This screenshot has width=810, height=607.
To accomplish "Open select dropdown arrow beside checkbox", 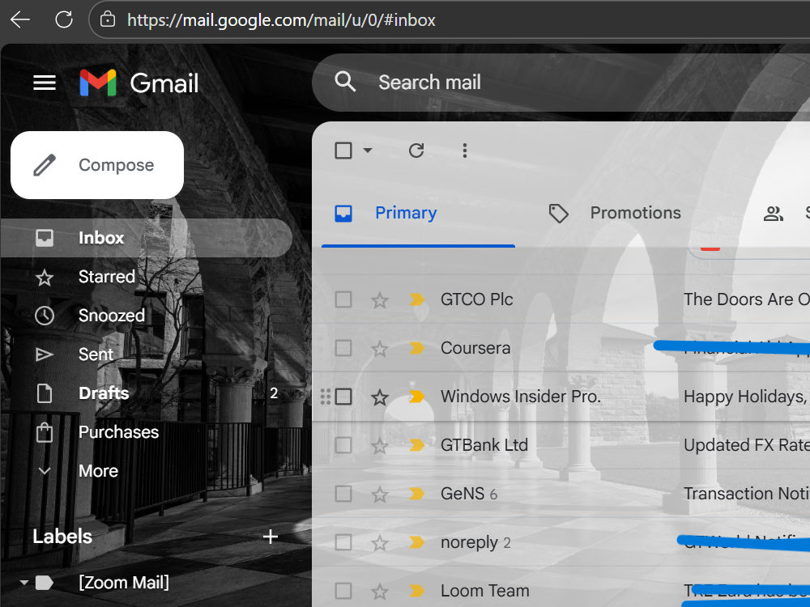I will pyautogui.click(x=367, y=151).
